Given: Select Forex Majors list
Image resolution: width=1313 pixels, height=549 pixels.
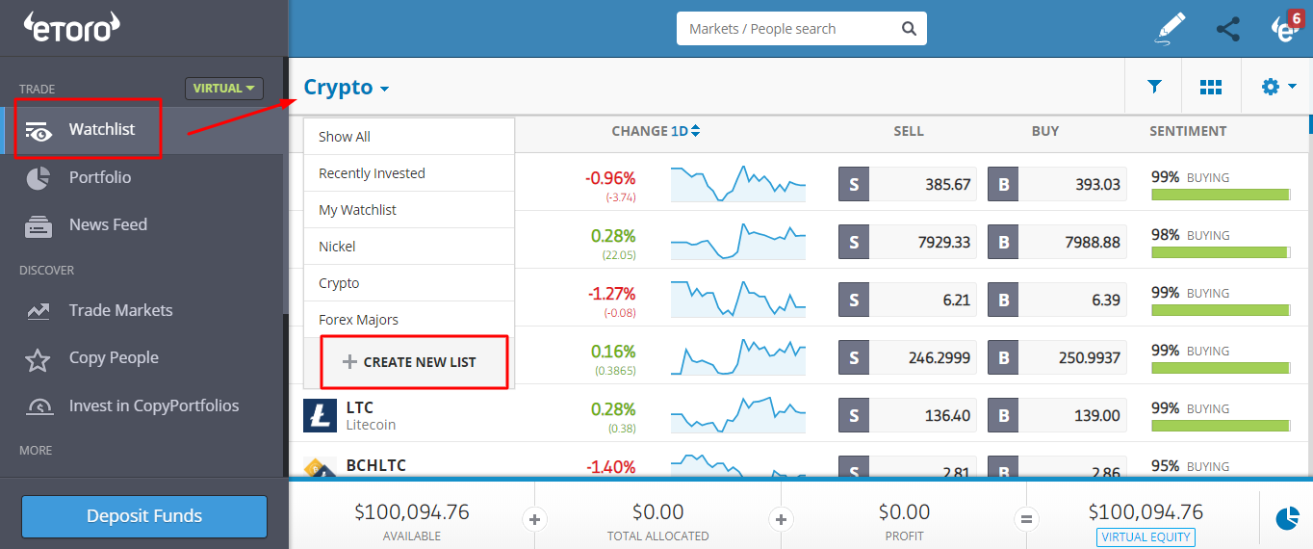Looking at the screenshot, I should click(x=409, y=320).
